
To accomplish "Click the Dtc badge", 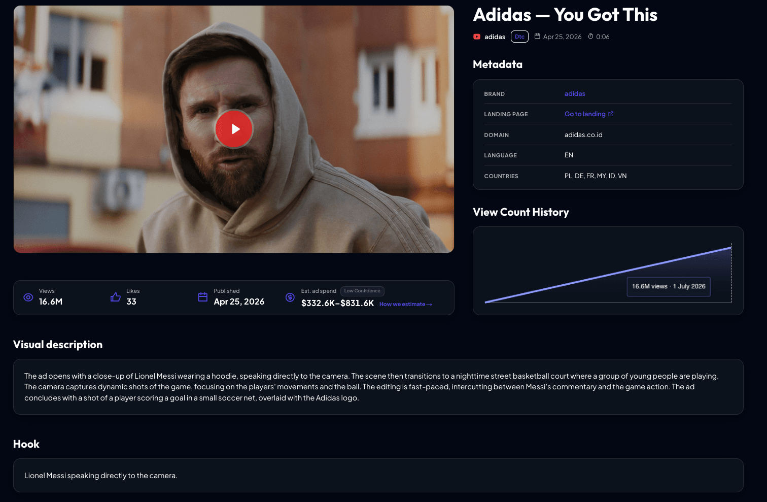I will [519, 37].
